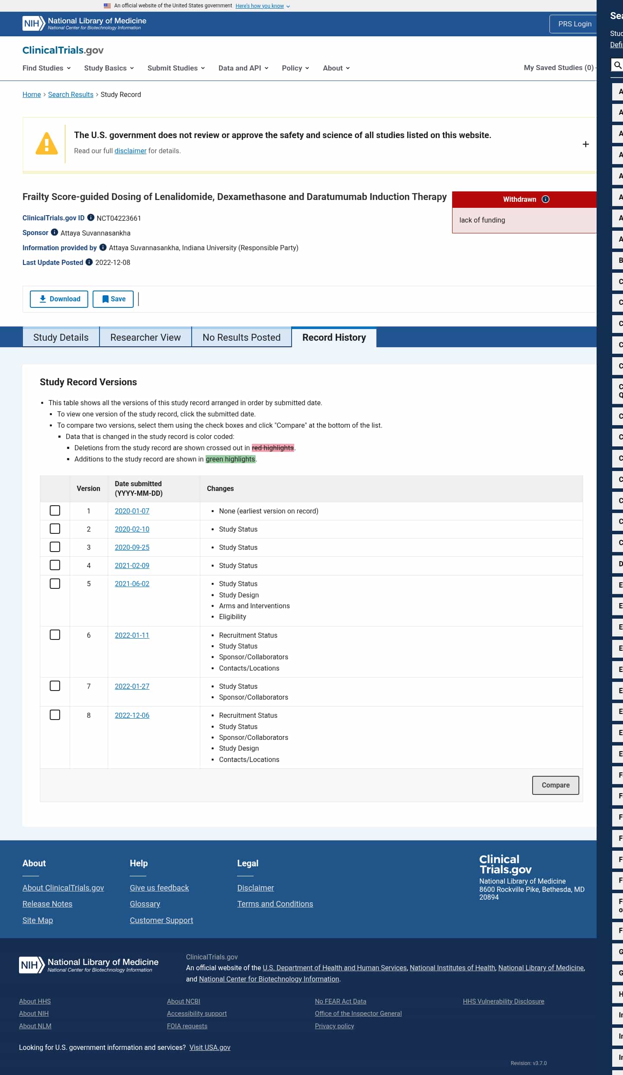Open the disclaimer link in the warning banner
623x1075 pixels.
click(130, 151)
